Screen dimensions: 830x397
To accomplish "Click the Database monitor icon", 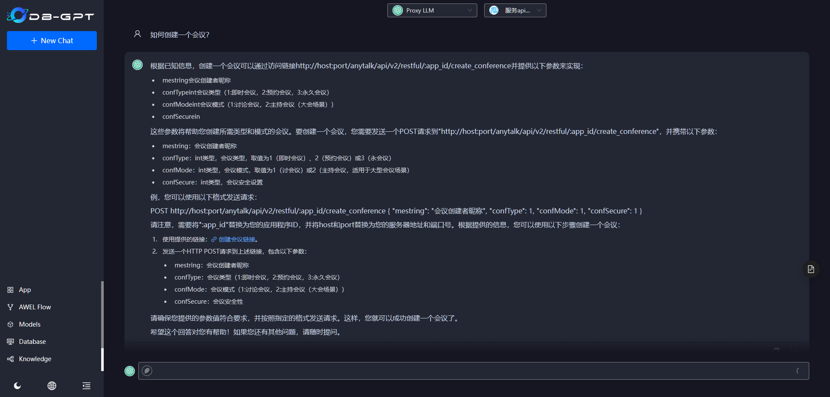I will (10, 342).
